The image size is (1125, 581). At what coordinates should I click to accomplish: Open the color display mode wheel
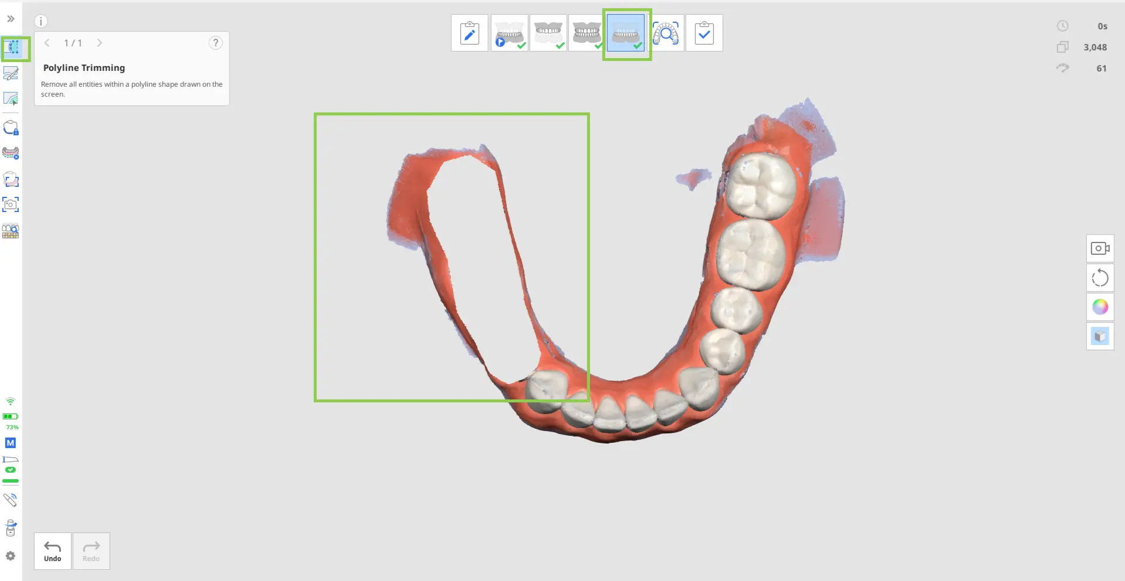1100,307
